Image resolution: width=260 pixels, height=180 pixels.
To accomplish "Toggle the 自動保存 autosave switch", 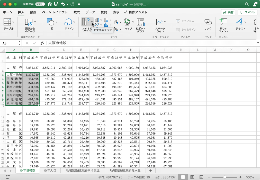I will click(40, 4).
